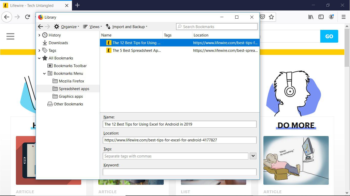
Task: Sort bookmarks by Name column
Action: coord(131,35)
